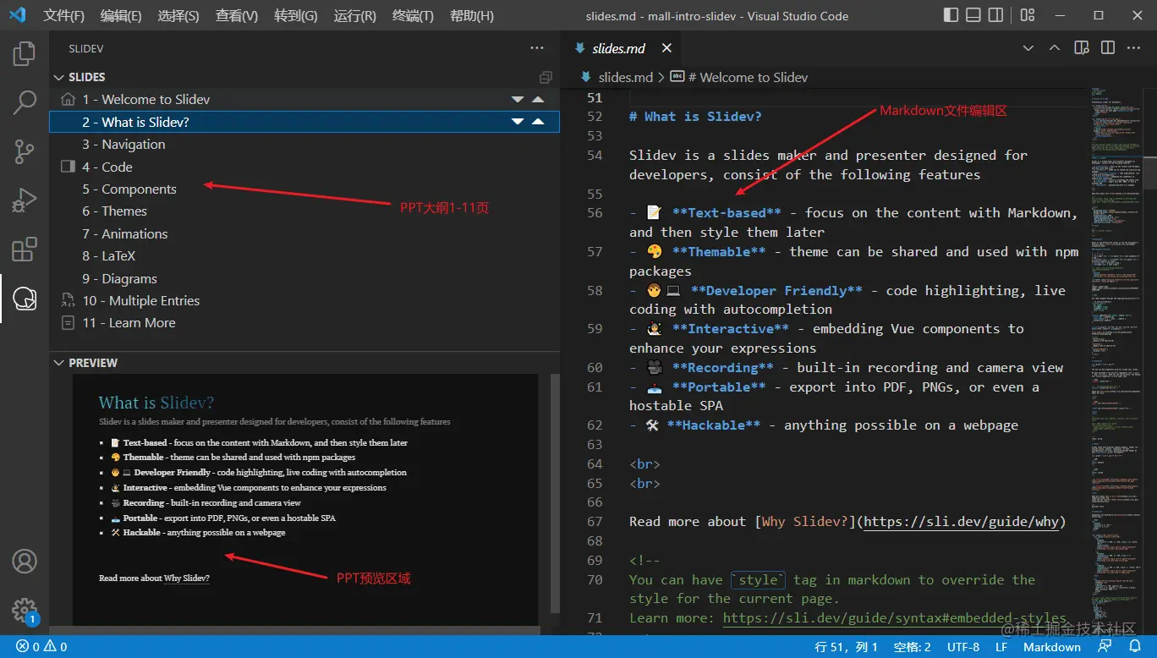Screen dimensions: 1157x658
Task: Open the Manage gear with update badge
Action: click(25, 611)
